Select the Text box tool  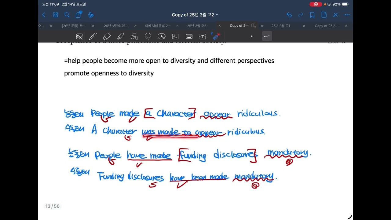(203, 37)
